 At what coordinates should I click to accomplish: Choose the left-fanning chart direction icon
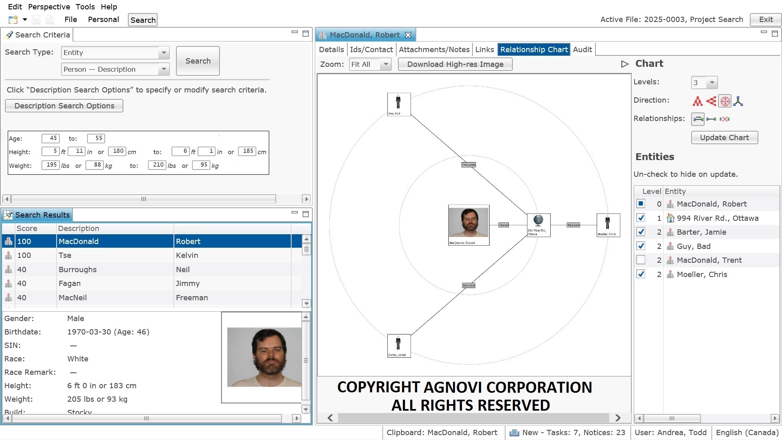pos(711,101)
